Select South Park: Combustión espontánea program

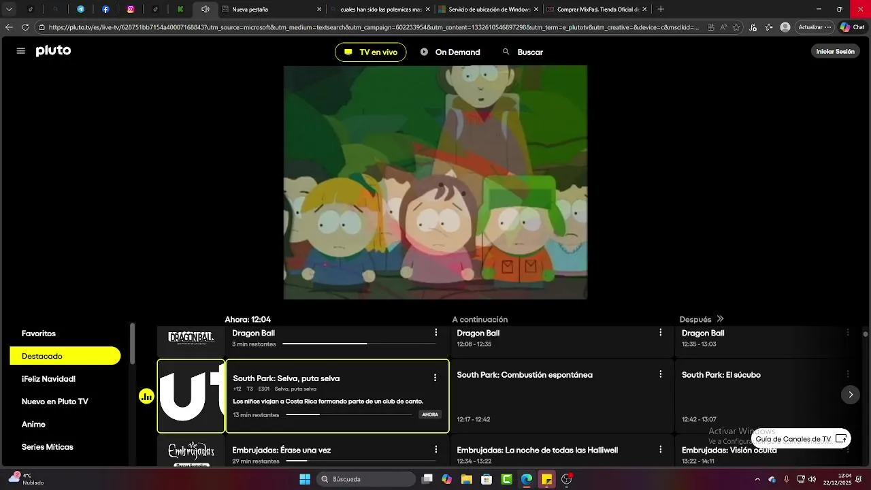coord(561,397)
